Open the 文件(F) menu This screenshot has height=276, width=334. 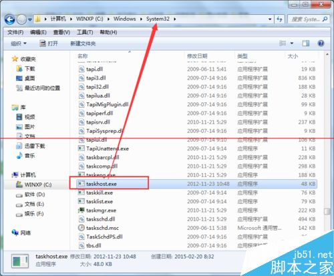(15, 32)
